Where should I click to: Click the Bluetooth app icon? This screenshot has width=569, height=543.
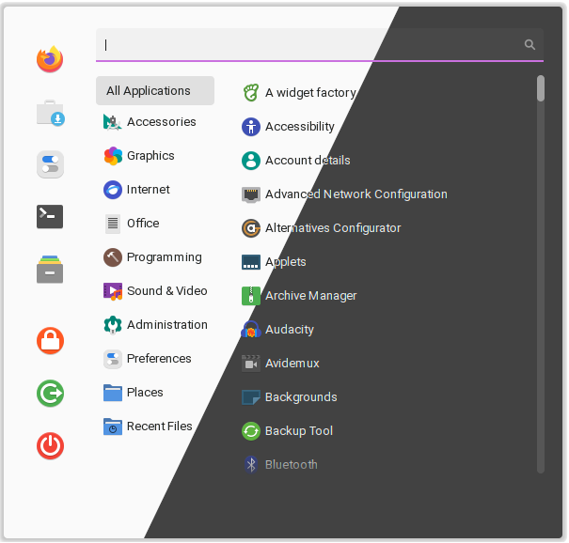tap(251, 465)
